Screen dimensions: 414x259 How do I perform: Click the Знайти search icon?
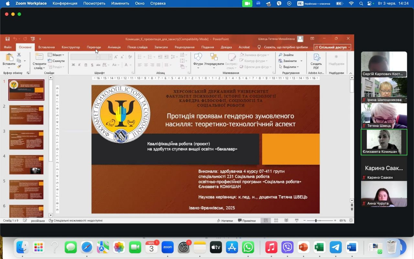(280, 55)
